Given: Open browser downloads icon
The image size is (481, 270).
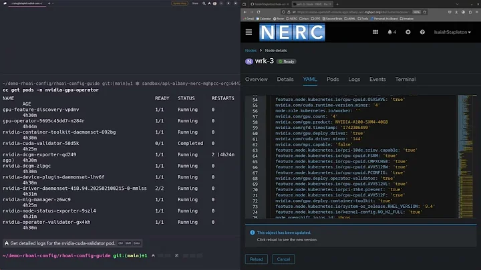Looking at the screenshot, I should [456, 12].
